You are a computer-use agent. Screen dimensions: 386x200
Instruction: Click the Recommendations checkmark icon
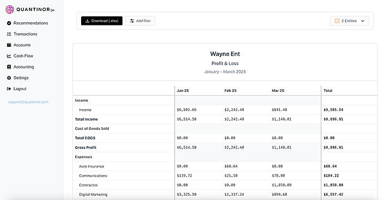[9, 23]
